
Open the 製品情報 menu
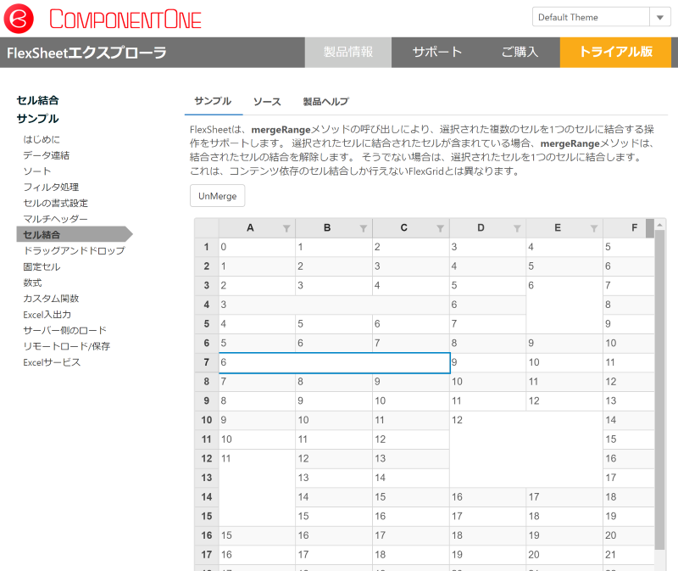(x=348, y=53)
